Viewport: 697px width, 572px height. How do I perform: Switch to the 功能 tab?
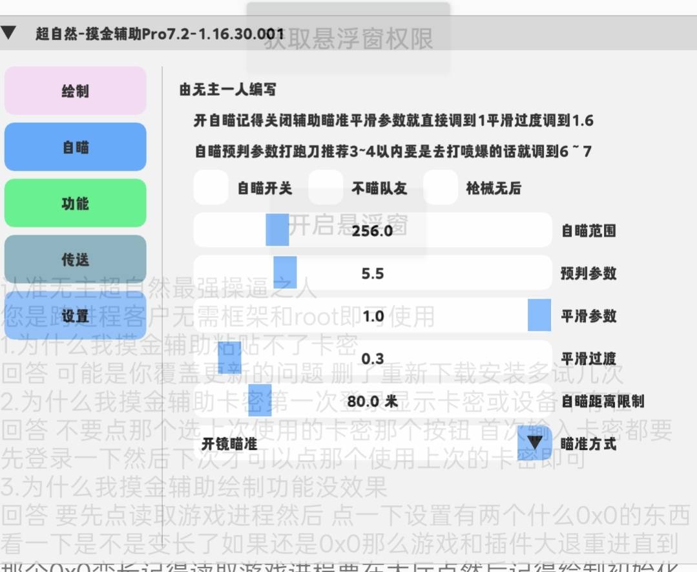[76, 204]
